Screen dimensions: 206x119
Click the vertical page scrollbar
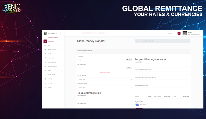coord(203,60)
